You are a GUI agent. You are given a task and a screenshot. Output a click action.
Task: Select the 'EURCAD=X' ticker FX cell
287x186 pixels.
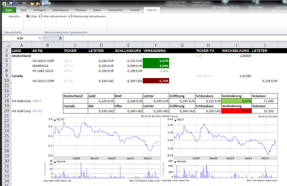pos(208,76)
